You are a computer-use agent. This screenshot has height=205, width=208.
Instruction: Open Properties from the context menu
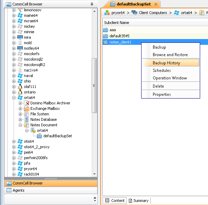tap(170, 94)
